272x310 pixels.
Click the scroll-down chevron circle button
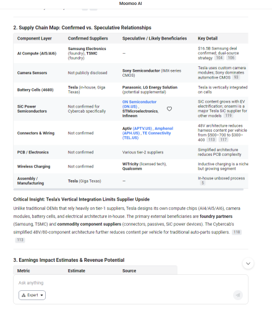[248, 264]
